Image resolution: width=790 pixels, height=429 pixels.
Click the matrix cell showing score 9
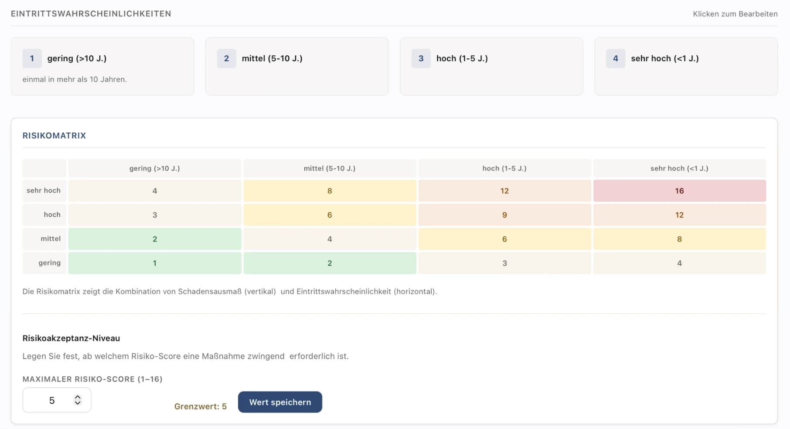pyautogui.click(x=504, y=215)
